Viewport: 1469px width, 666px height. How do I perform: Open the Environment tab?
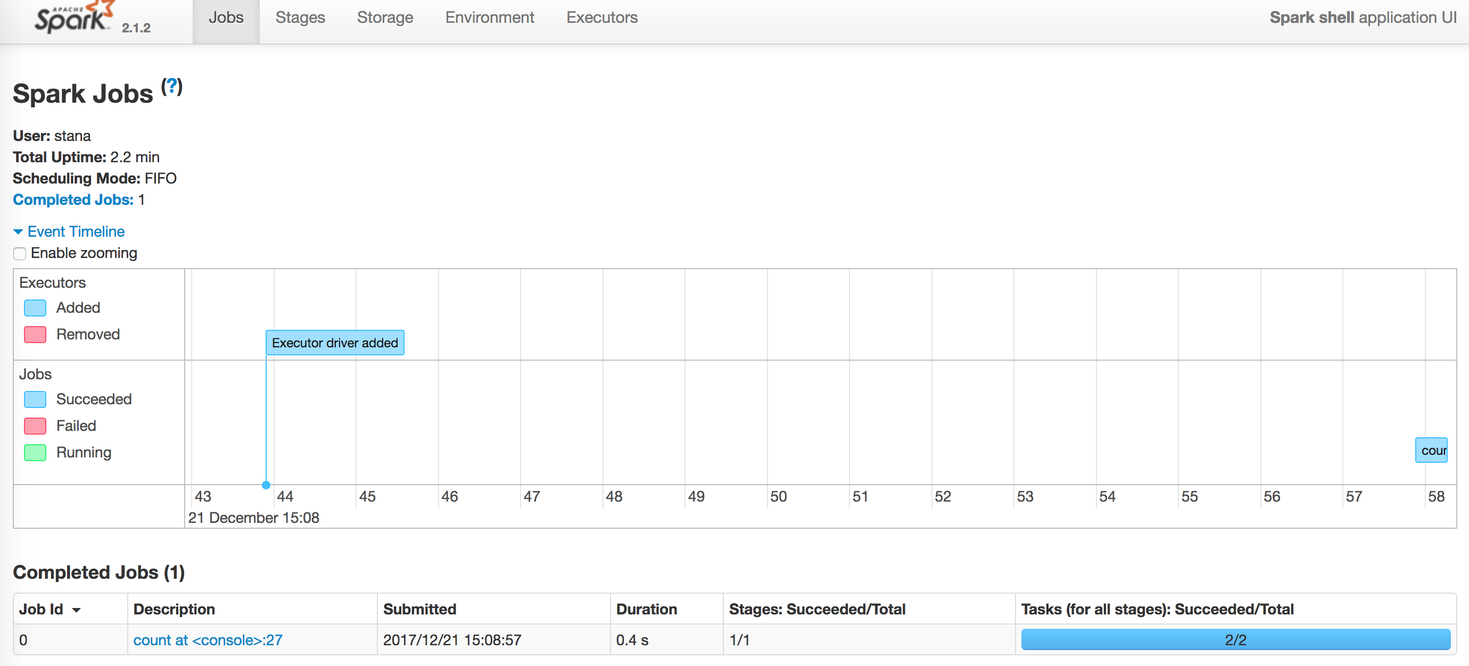(x=489, y=18)
